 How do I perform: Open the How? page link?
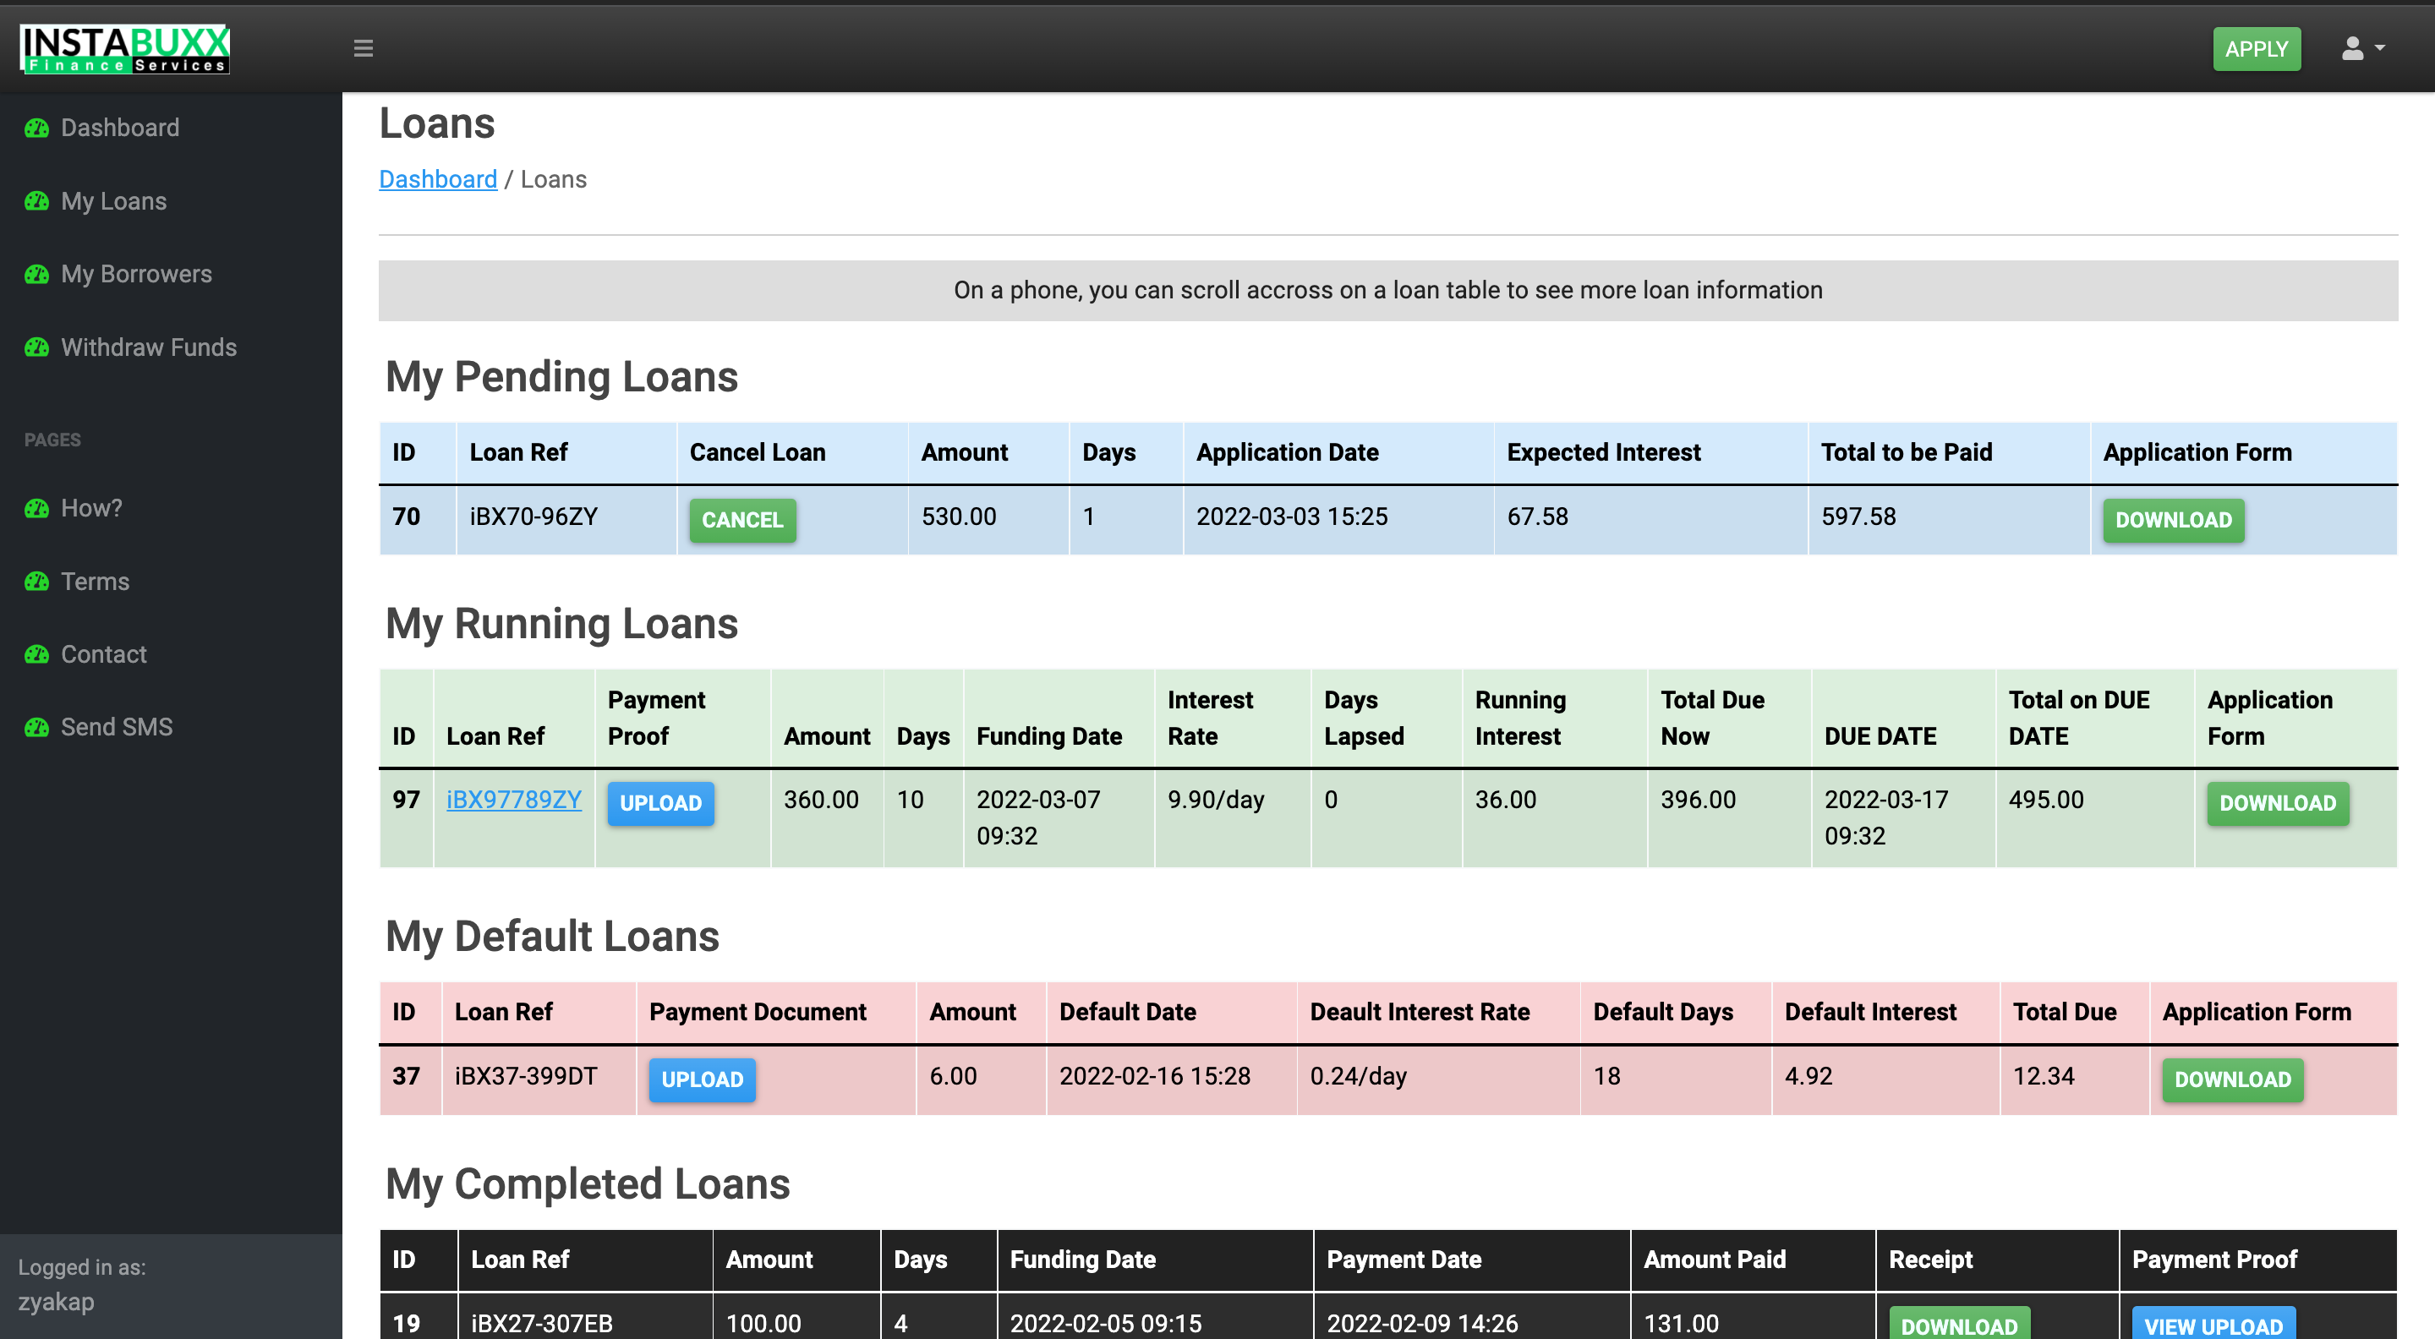coord(91,508)
